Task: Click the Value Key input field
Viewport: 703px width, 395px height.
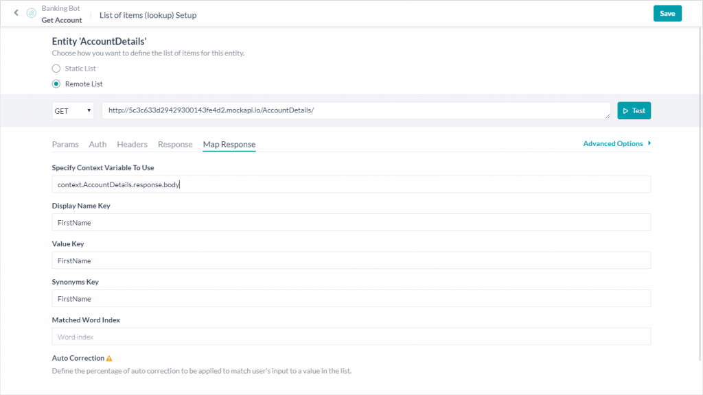Action: point(351,261)
